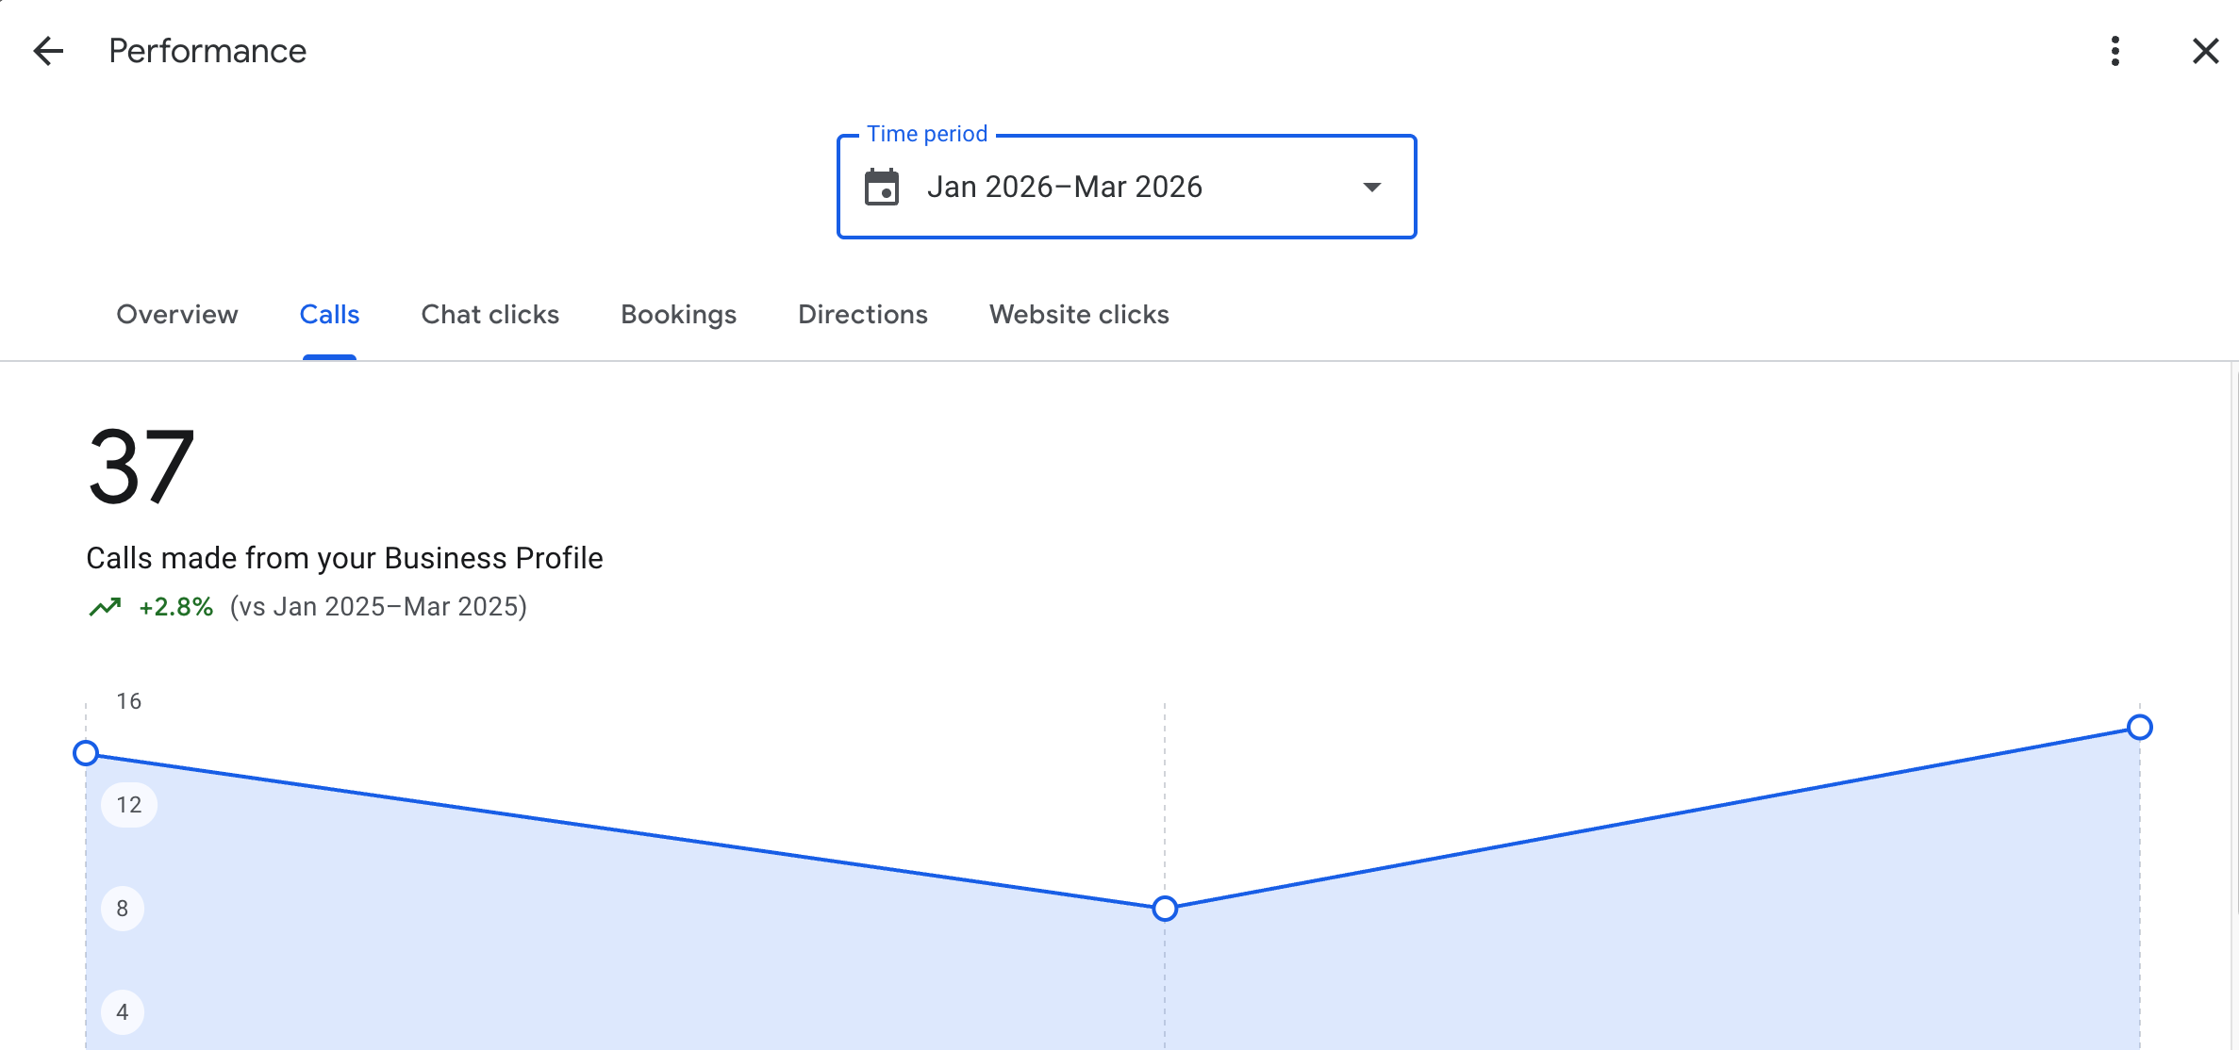Click the large 37 calls total
The width and height of the screenshot is (2239, 1050).
click(x=141, y=467)
